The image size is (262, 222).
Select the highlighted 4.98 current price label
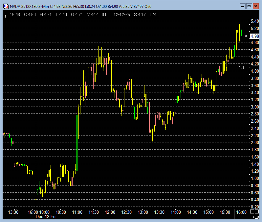click(254, 36)
